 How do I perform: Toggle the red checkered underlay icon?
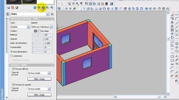[13, 7]
